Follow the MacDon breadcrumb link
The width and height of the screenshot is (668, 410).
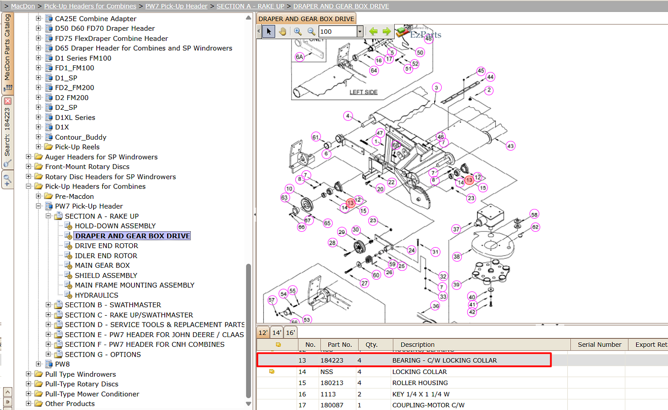(x=23, y=6)
